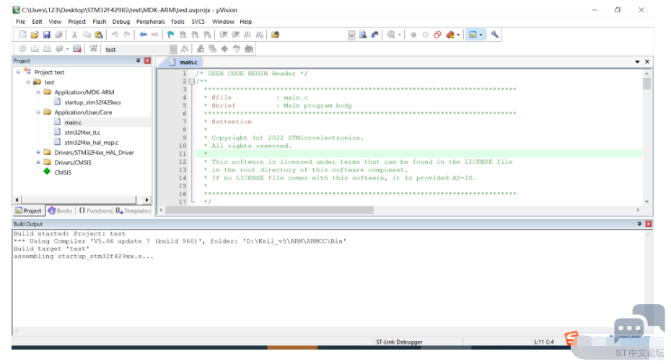This screenshot has width=671, height=364.
Task: Click Options for Target magic wand icon
Action: point(185,49)
